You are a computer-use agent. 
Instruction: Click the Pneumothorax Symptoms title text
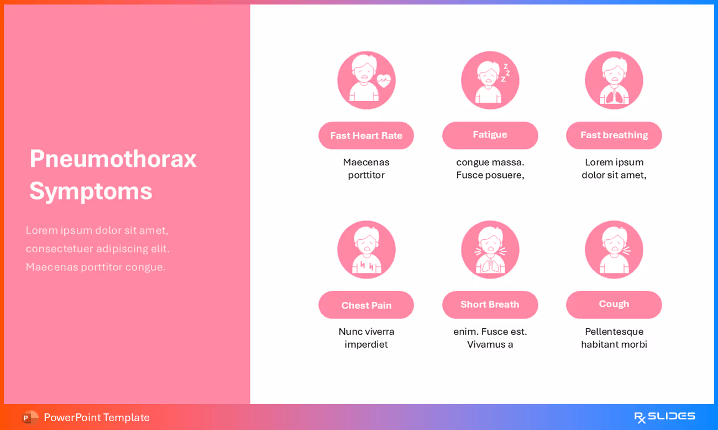pos(113,175)
